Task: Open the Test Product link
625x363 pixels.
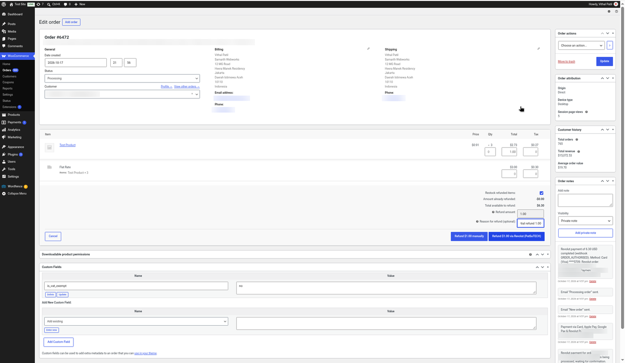Action: pos(67,145)
